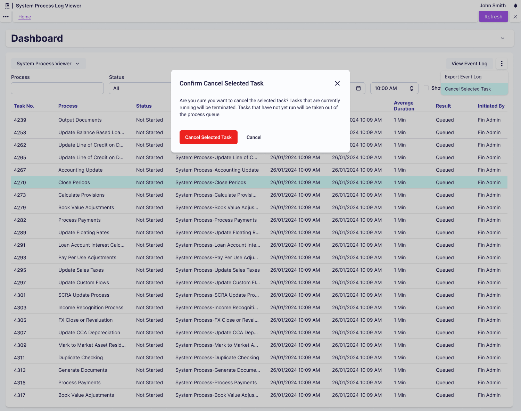Click the bank building app icon
The height and width of the screenshot is (411, 521).
click(7, 6)
